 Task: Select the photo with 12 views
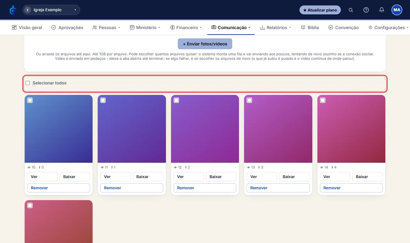tap(176, 100)
